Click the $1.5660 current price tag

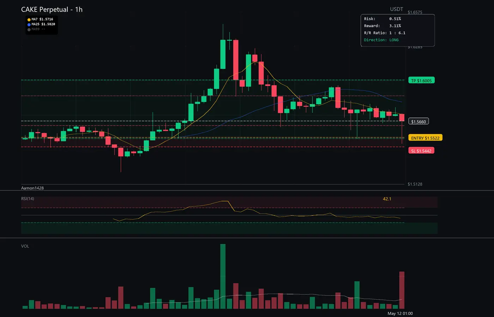418,122
